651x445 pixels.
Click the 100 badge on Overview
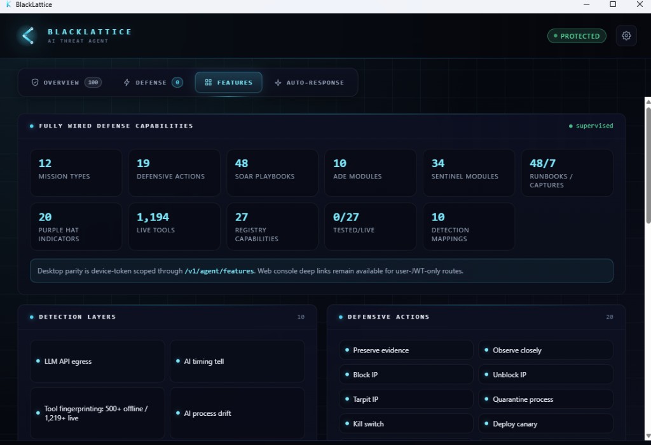point(93,83)
